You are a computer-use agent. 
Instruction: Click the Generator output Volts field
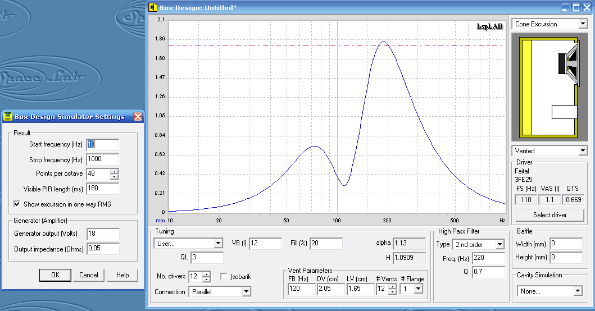(103, 234)
